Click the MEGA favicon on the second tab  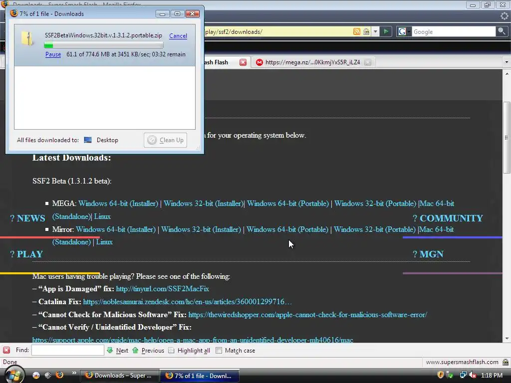(x=259, y=62)
